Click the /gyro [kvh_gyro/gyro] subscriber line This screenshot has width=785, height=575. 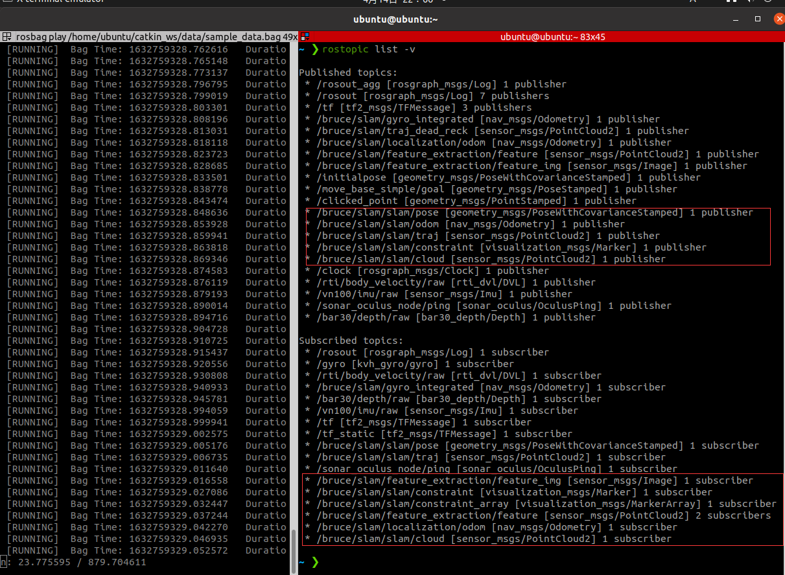(409, 364)
